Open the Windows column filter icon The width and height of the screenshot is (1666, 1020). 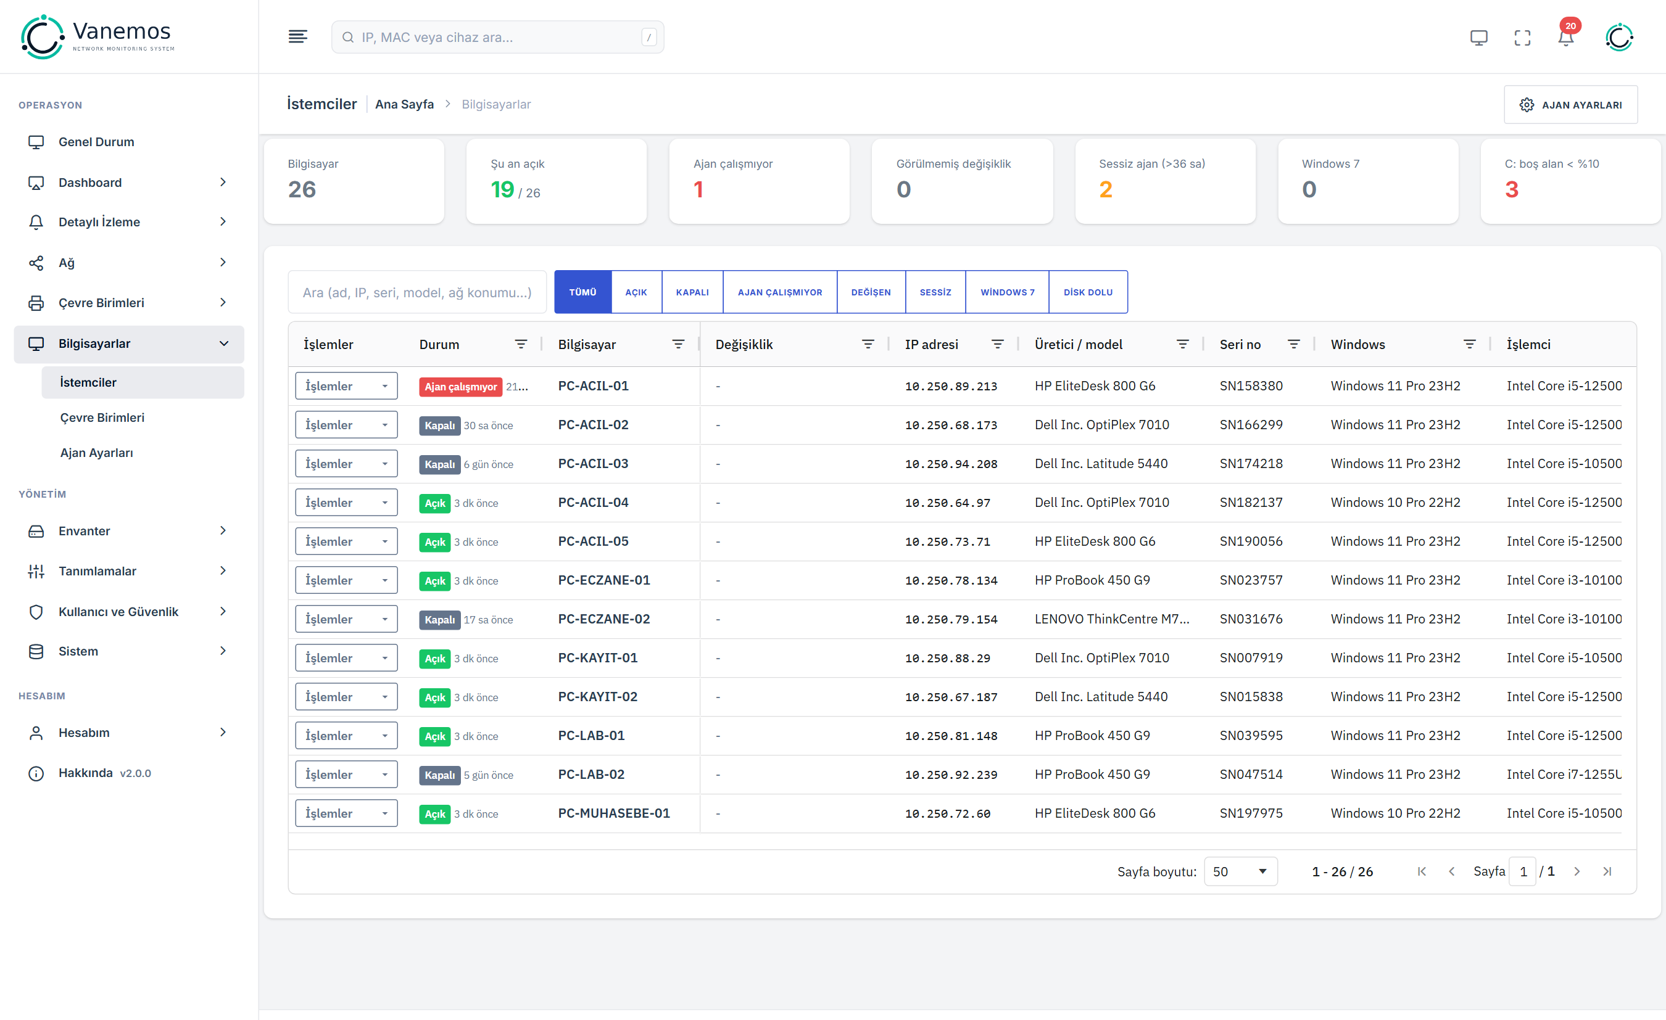coord(1470,344)
